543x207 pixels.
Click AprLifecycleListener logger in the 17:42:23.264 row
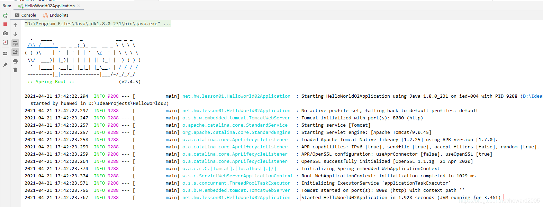point(235,161)
